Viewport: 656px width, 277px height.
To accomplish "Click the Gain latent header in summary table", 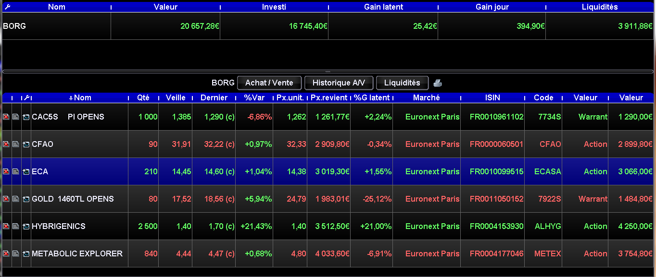I will click(383, 7).
